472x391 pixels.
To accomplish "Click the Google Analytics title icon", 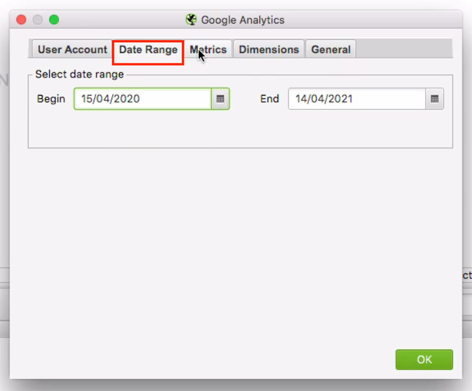I will pos(191,20).
